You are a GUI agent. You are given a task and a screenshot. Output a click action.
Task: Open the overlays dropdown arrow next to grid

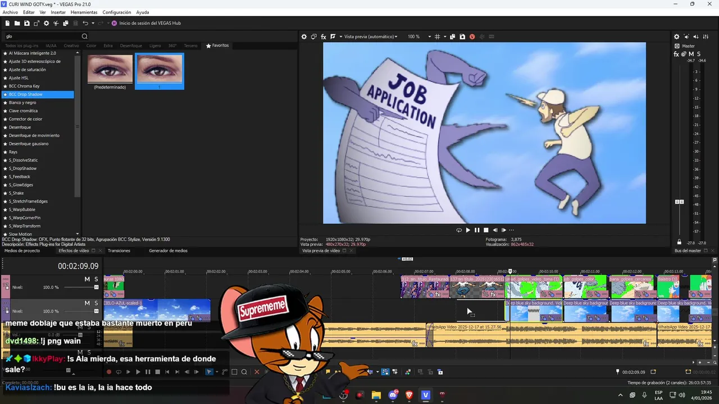pos(445,36)
